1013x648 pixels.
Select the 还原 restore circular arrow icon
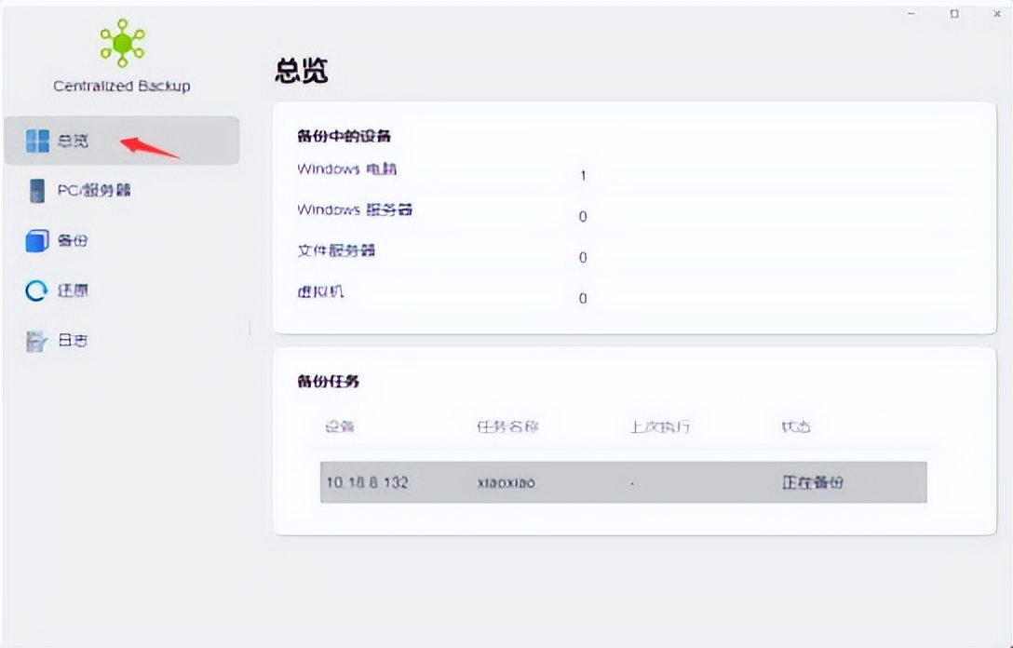click(37, 290)
